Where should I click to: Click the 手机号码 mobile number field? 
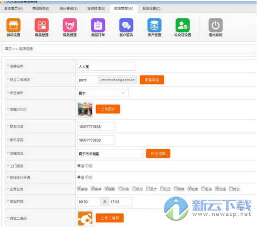[x=96, y=140]
